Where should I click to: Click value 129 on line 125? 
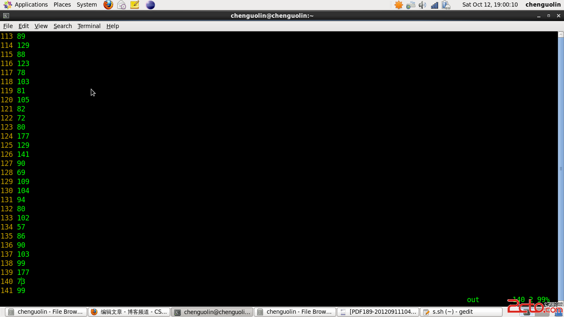point(23,145)
